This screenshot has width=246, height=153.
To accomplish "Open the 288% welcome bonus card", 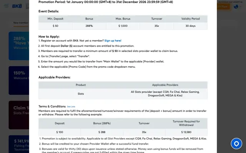I will click(x=19, y=46).
